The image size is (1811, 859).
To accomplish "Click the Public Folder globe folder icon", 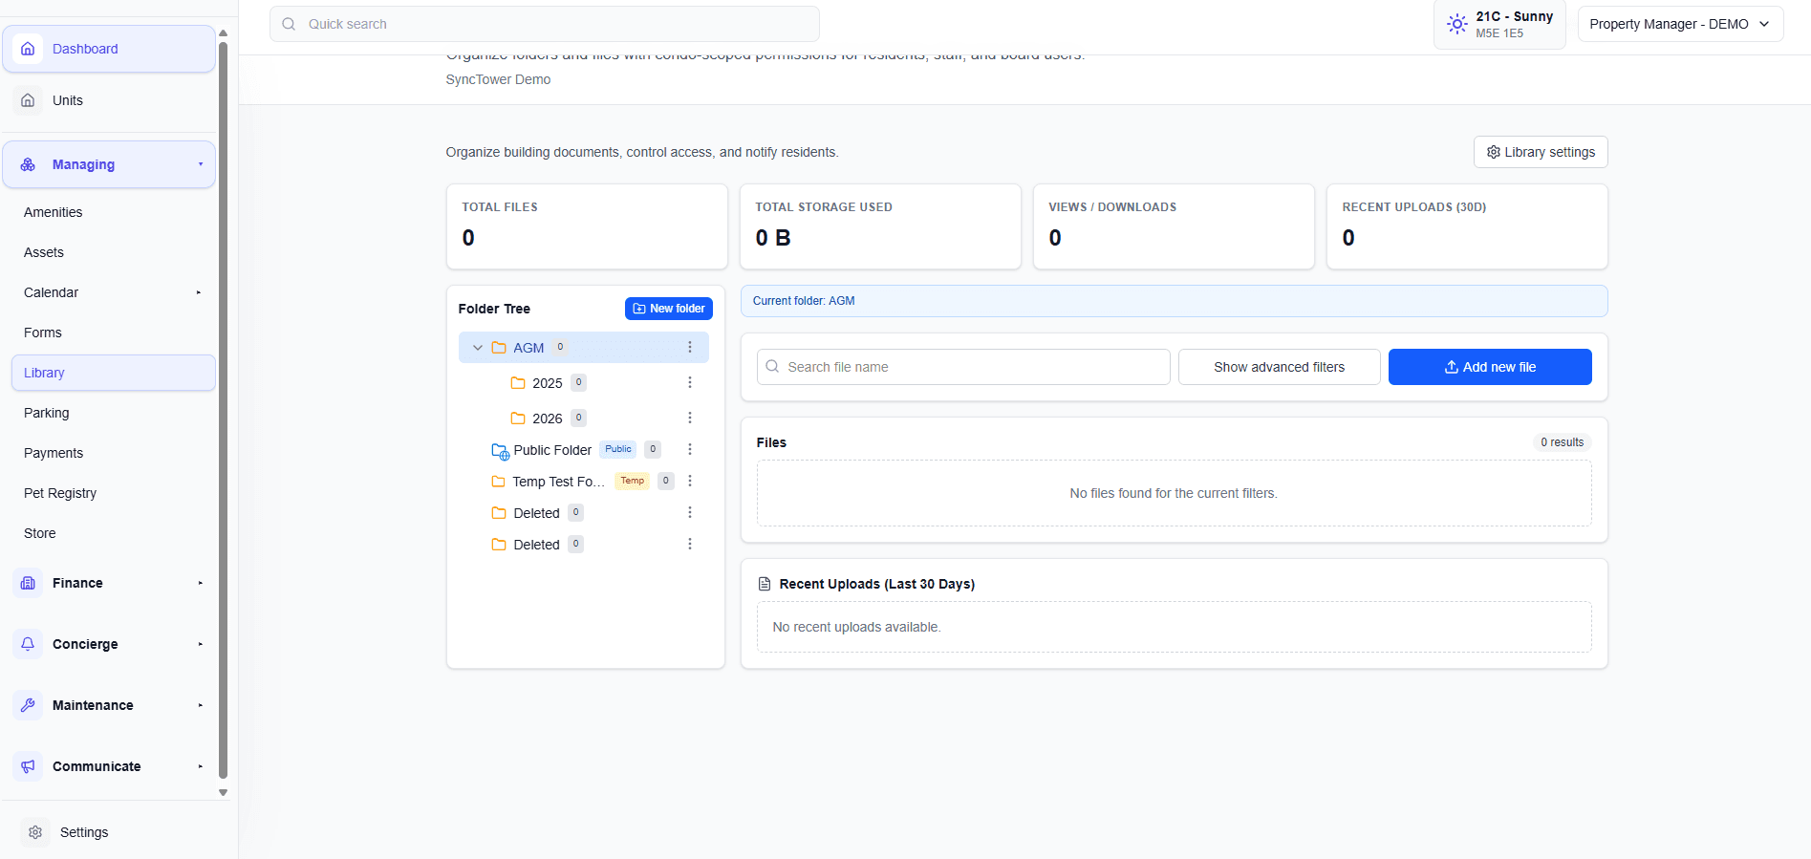I will pos(500,450).
